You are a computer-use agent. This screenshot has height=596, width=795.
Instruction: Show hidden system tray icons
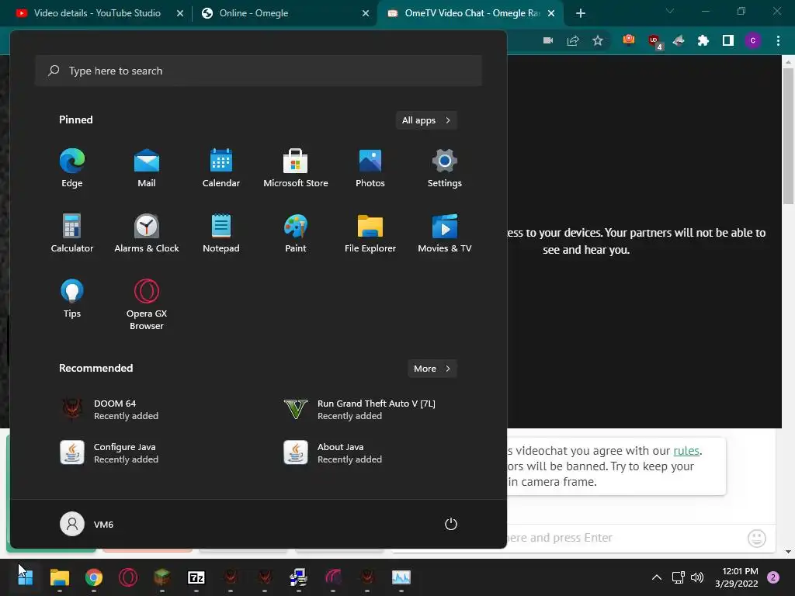click(657, 577)
